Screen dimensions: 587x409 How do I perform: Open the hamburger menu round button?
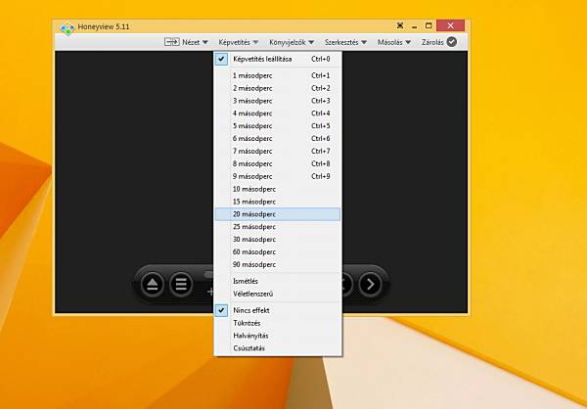point(181,285)
